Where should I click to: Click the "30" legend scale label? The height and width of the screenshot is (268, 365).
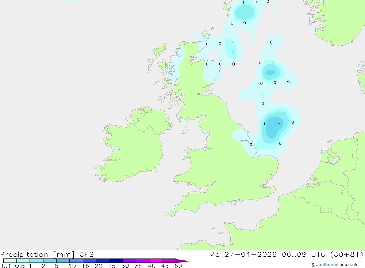coord(125,266)
